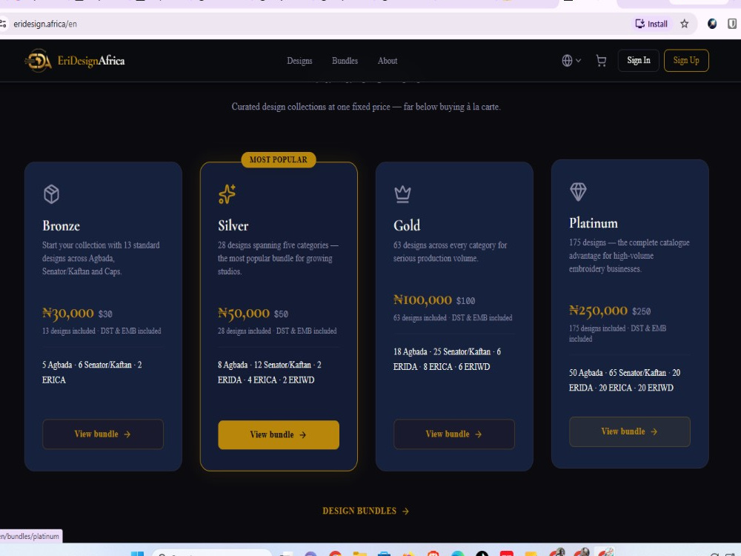The image size is (741, 556).
Task: Click the '13 designs included' Bronze line
Action: click(x=102, y=331)
